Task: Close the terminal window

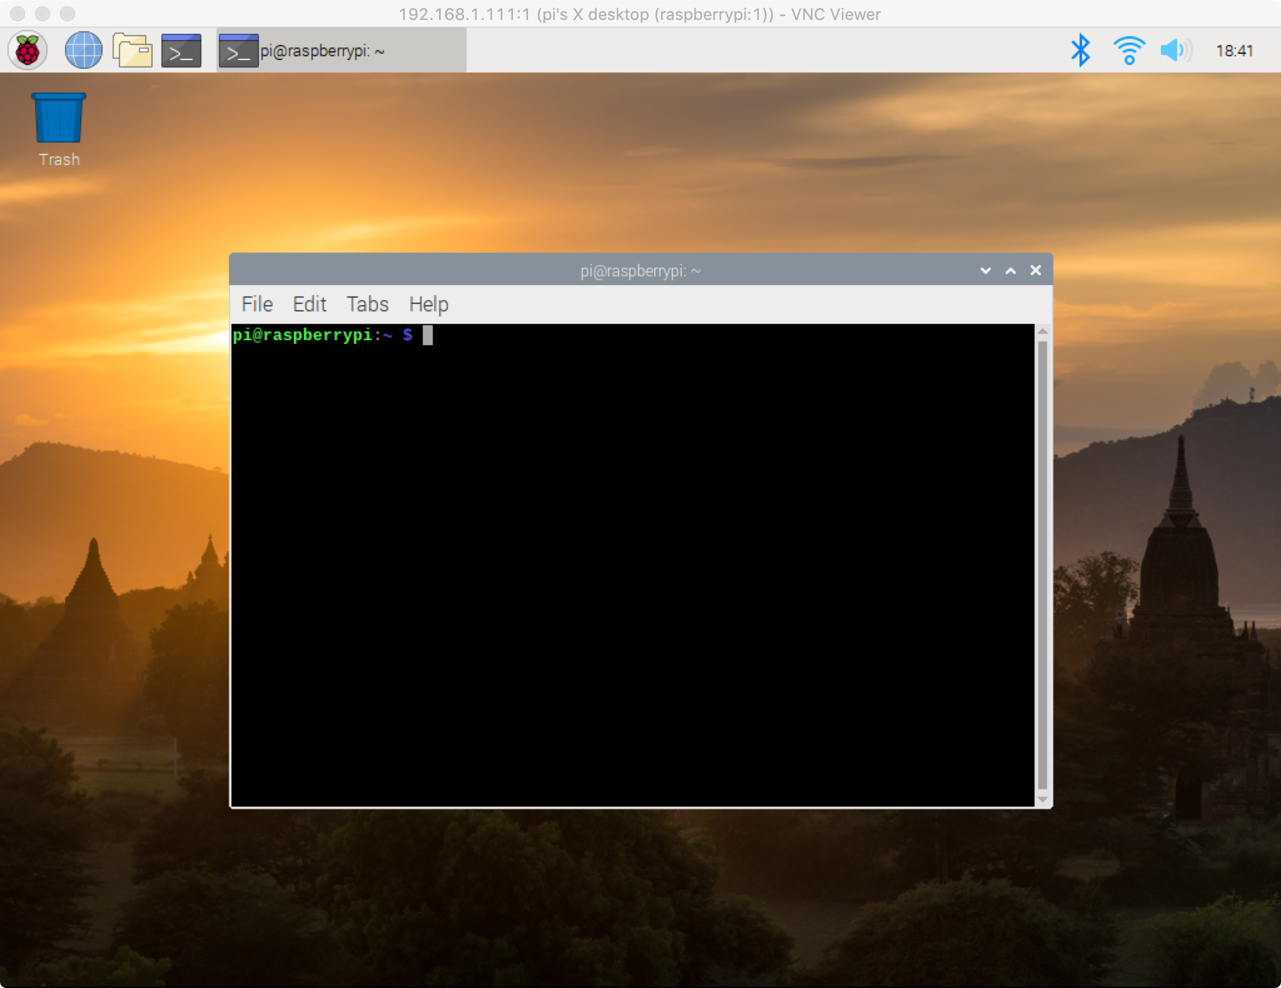Action: pyautogui.click(x=1036, y=270)
